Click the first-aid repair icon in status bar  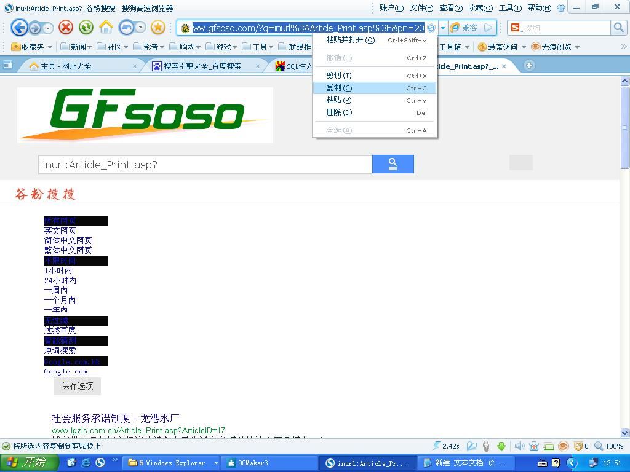534,446
